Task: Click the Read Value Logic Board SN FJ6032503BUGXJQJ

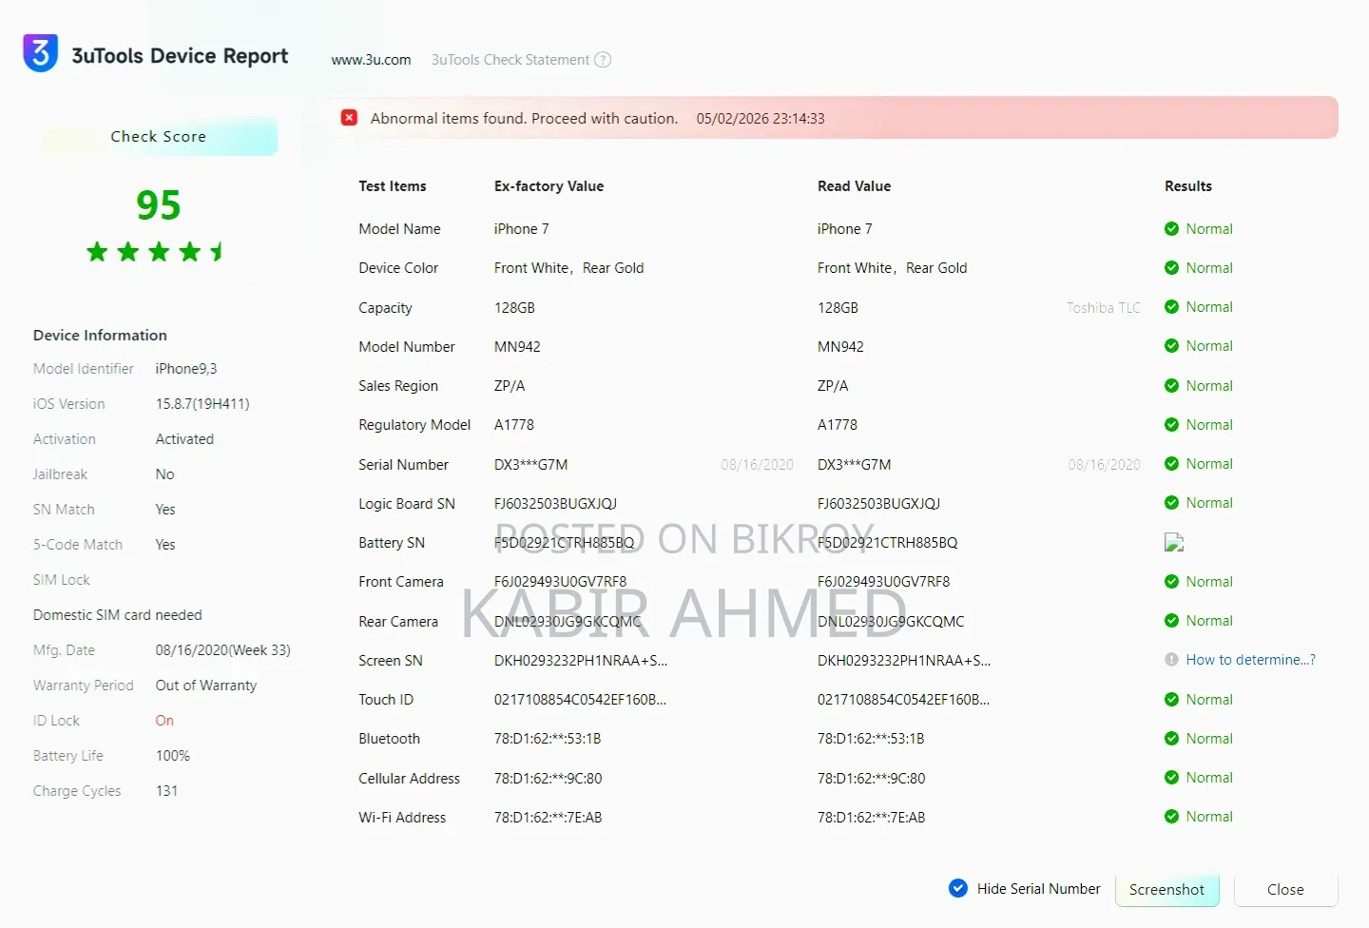Action: [x=878, y=504]
